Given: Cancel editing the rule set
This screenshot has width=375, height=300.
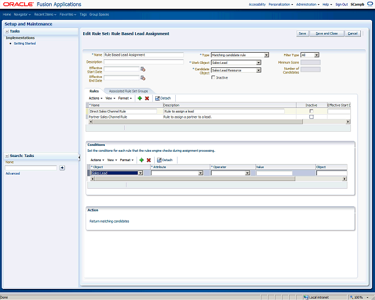Looking at the screenshot, I should tap(353, 33).
